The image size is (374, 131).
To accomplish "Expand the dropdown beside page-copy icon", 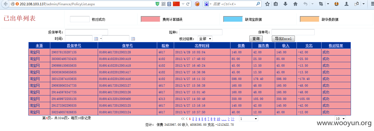I will [x=363, y=4].
